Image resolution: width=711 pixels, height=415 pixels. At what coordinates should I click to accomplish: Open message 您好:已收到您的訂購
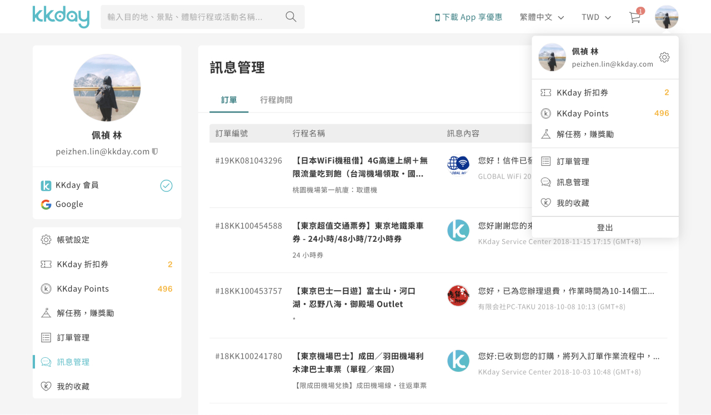[x=569, y=356]
